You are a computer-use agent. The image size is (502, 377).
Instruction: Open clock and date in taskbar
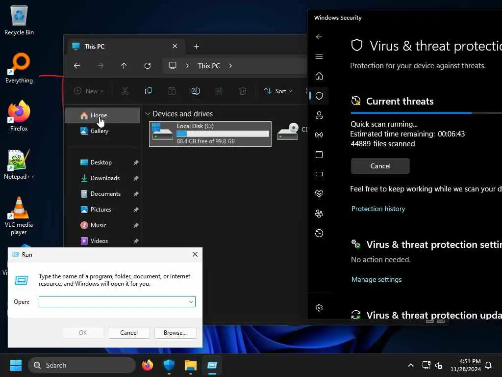coord(466,365)
